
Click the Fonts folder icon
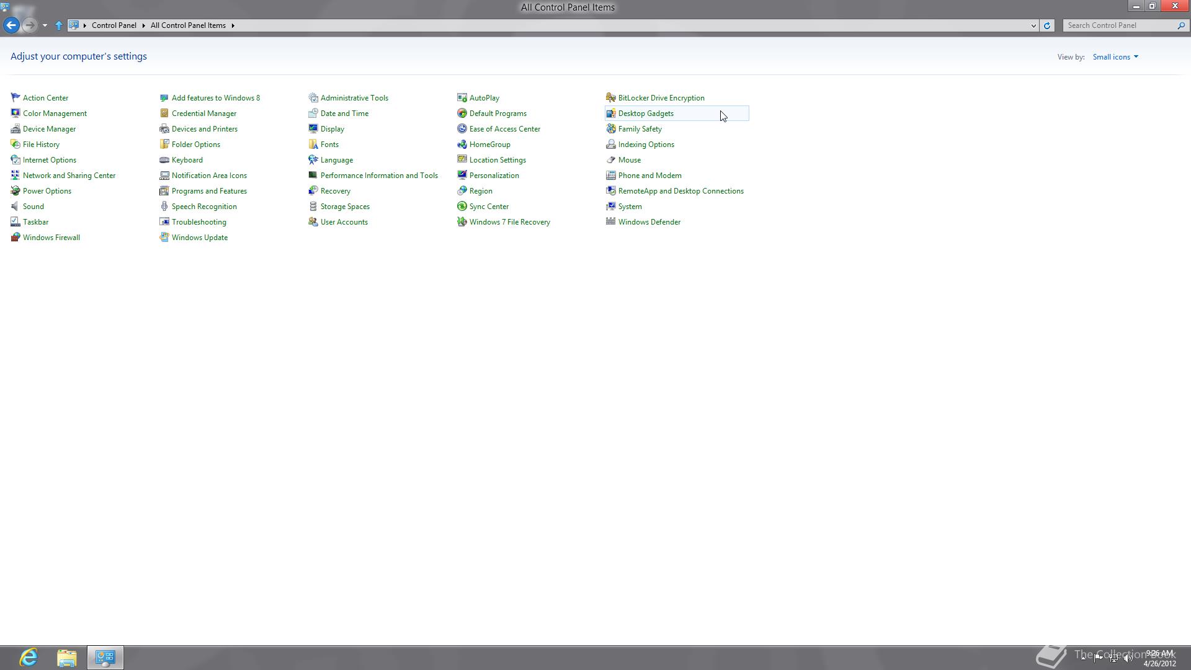(x=313, y=144)
